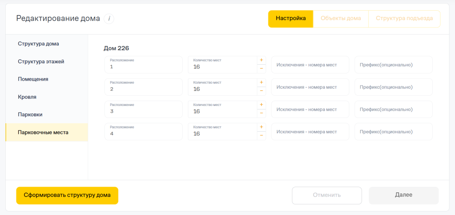Decrease Количество мест for location 2

(261, 91)
